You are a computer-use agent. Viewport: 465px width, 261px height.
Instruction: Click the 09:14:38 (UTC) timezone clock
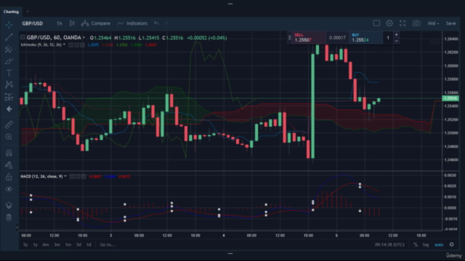point(389,245)
